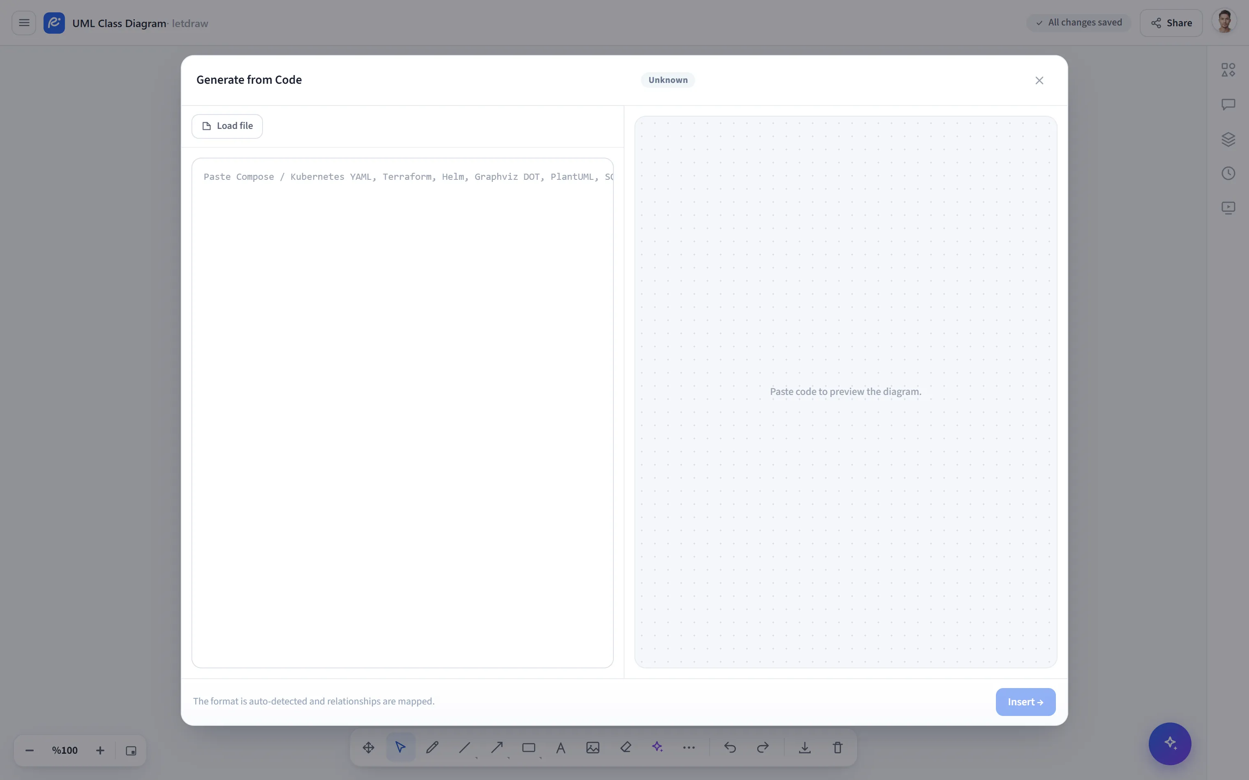Open the more tools ellipsis menu
Image resolution: width=1249 pixels, height=780 pixels.
point(689,748)
